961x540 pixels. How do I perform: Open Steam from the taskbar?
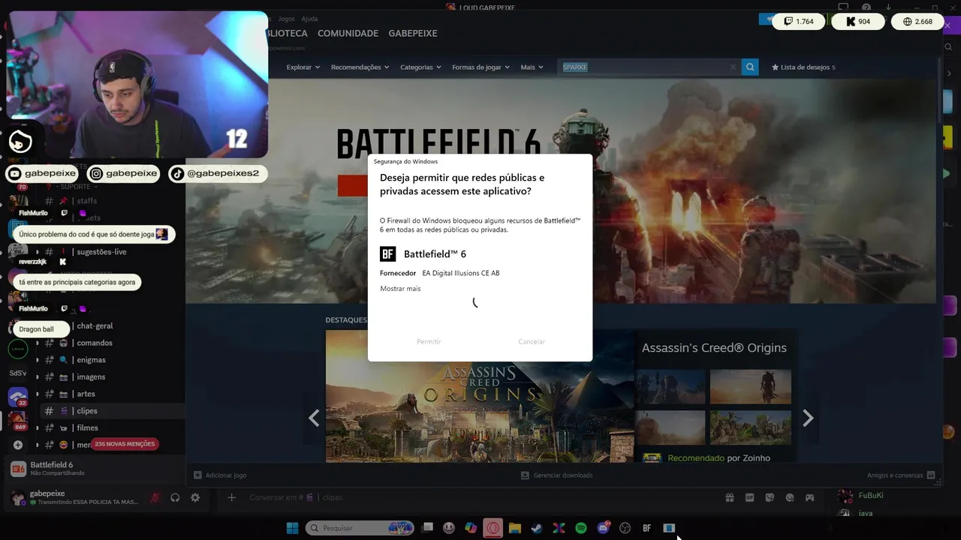pos(537,528)
